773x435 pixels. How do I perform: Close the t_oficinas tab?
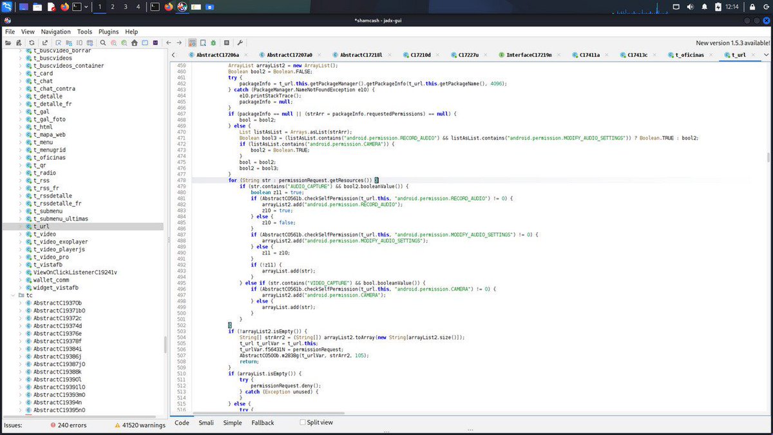tap(711, 55)
